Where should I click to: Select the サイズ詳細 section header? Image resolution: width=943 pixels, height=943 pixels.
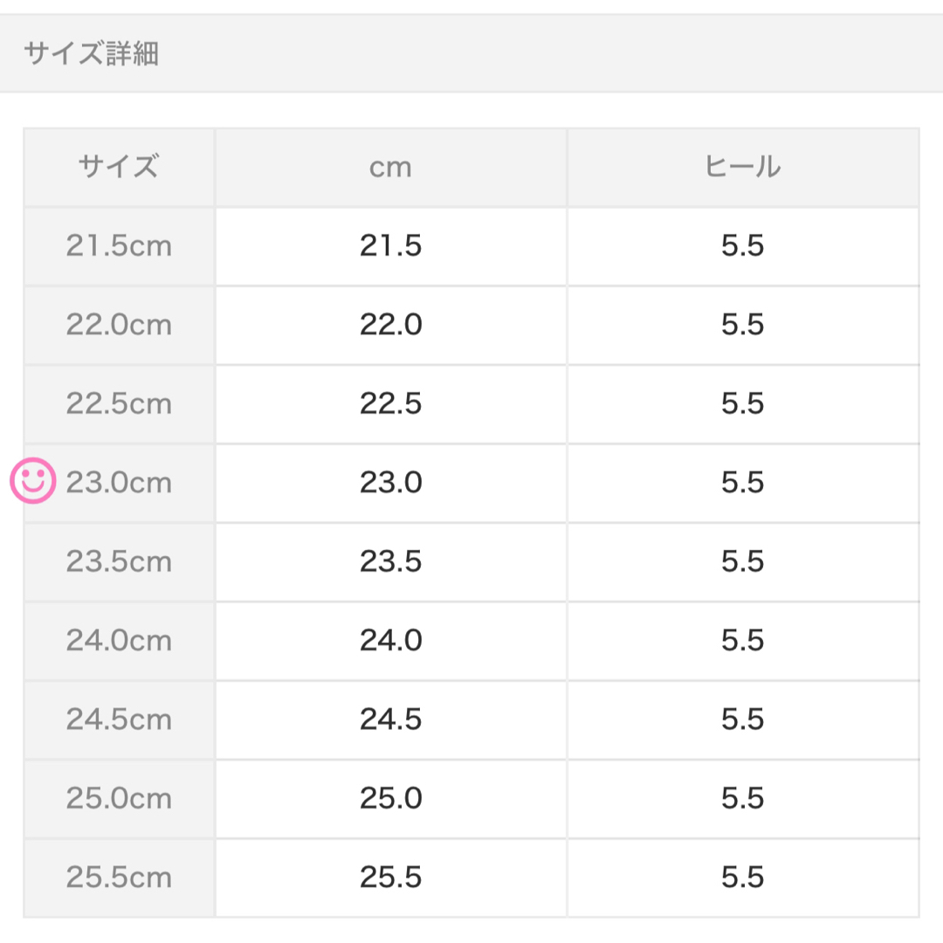[91, 53]
